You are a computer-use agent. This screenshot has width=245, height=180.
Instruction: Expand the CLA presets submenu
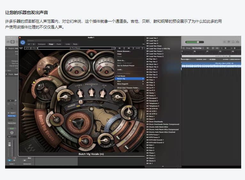[x=129, y=81]
